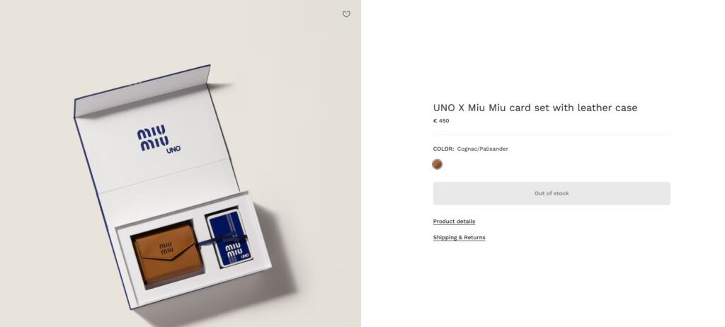This screenshot has width=725, height=327.
Task: Open the Shipping & Returns section
Action: pyautogui.click(x=459, y=237)
